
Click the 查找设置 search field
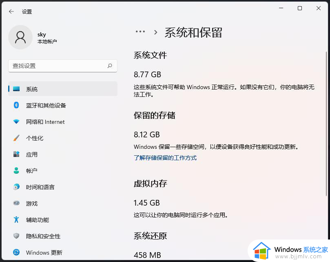coord(63,66)
